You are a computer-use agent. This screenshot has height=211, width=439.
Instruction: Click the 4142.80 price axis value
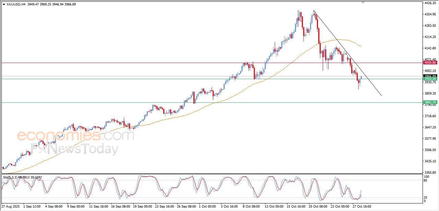430,48
